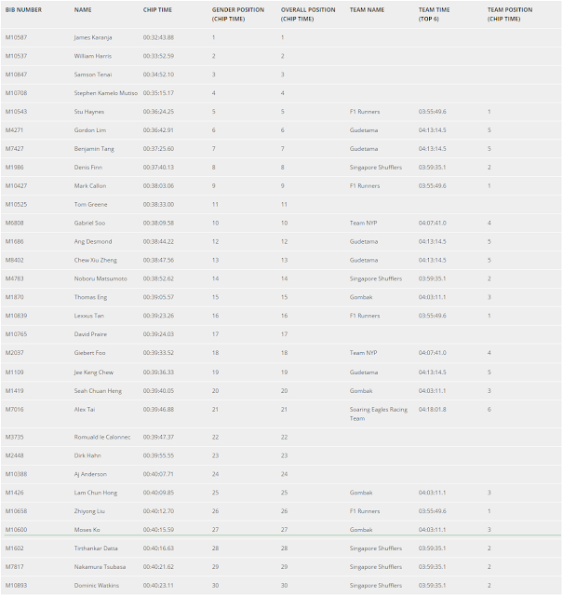The height and width of the screenshot is (596, 563).
Task: Select bib number M10543 row
Action: [281, 112]
